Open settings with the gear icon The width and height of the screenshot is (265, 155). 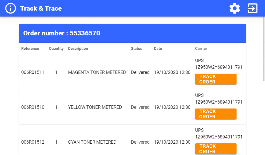tap(235, 9)
